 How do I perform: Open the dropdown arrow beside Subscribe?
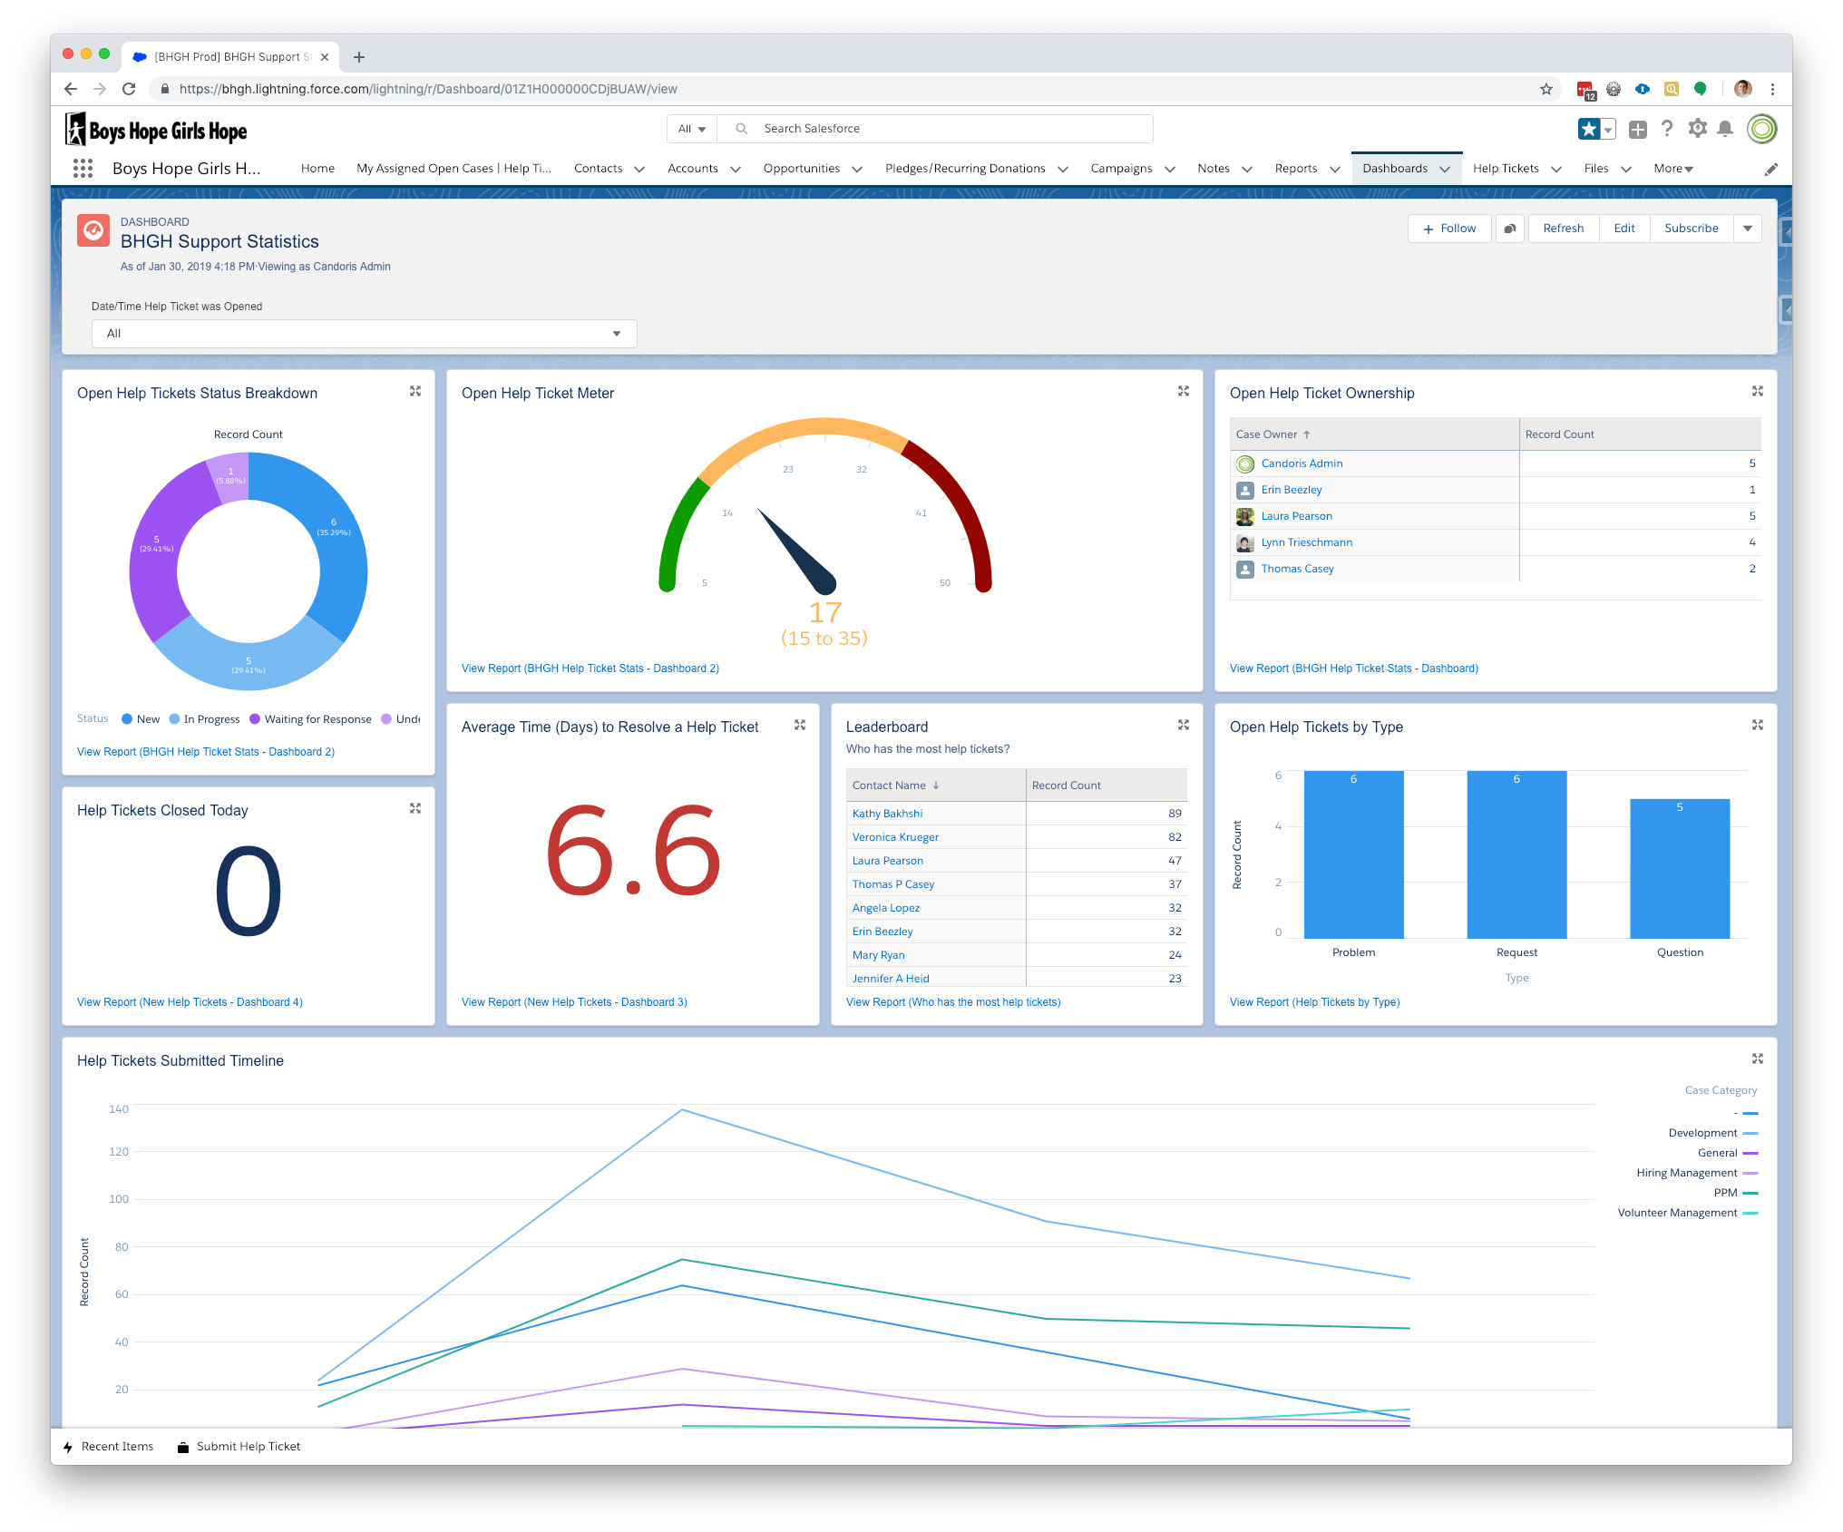pos(1747,229)
